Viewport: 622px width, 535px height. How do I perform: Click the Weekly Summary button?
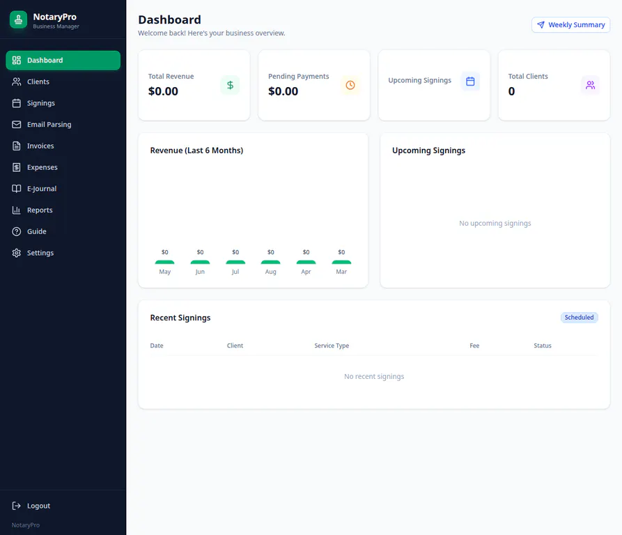571,24
